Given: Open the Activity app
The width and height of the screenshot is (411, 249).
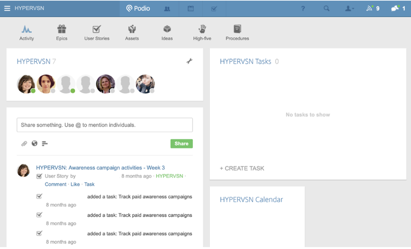Looking at the screenshot, I should pyautogui.click(x=26, y=33).
